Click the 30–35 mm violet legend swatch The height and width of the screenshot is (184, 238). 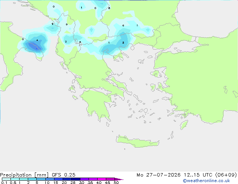[84, 179]
